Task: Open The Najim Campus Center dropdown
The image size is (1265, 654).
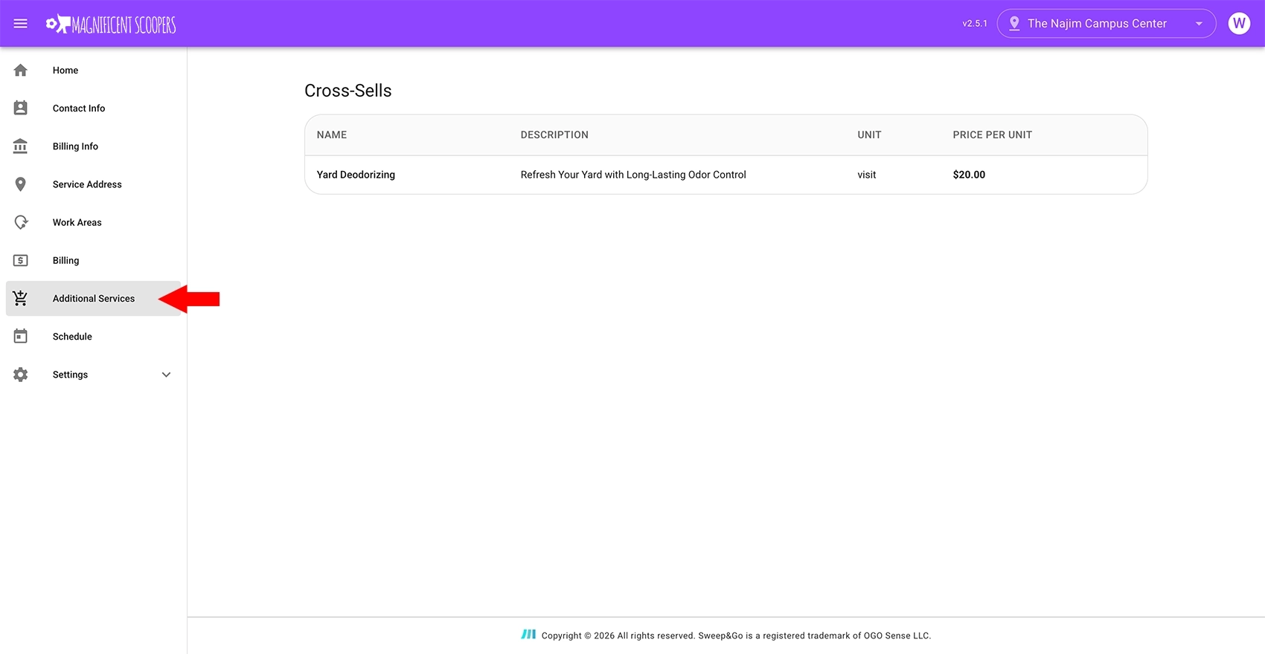Action: point(1096,24)
